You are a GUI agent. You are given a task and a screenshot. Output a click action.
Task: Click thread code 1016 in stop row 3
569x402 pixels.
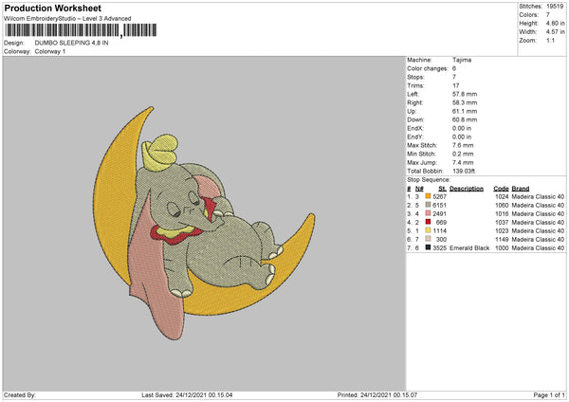click(502, 213)
